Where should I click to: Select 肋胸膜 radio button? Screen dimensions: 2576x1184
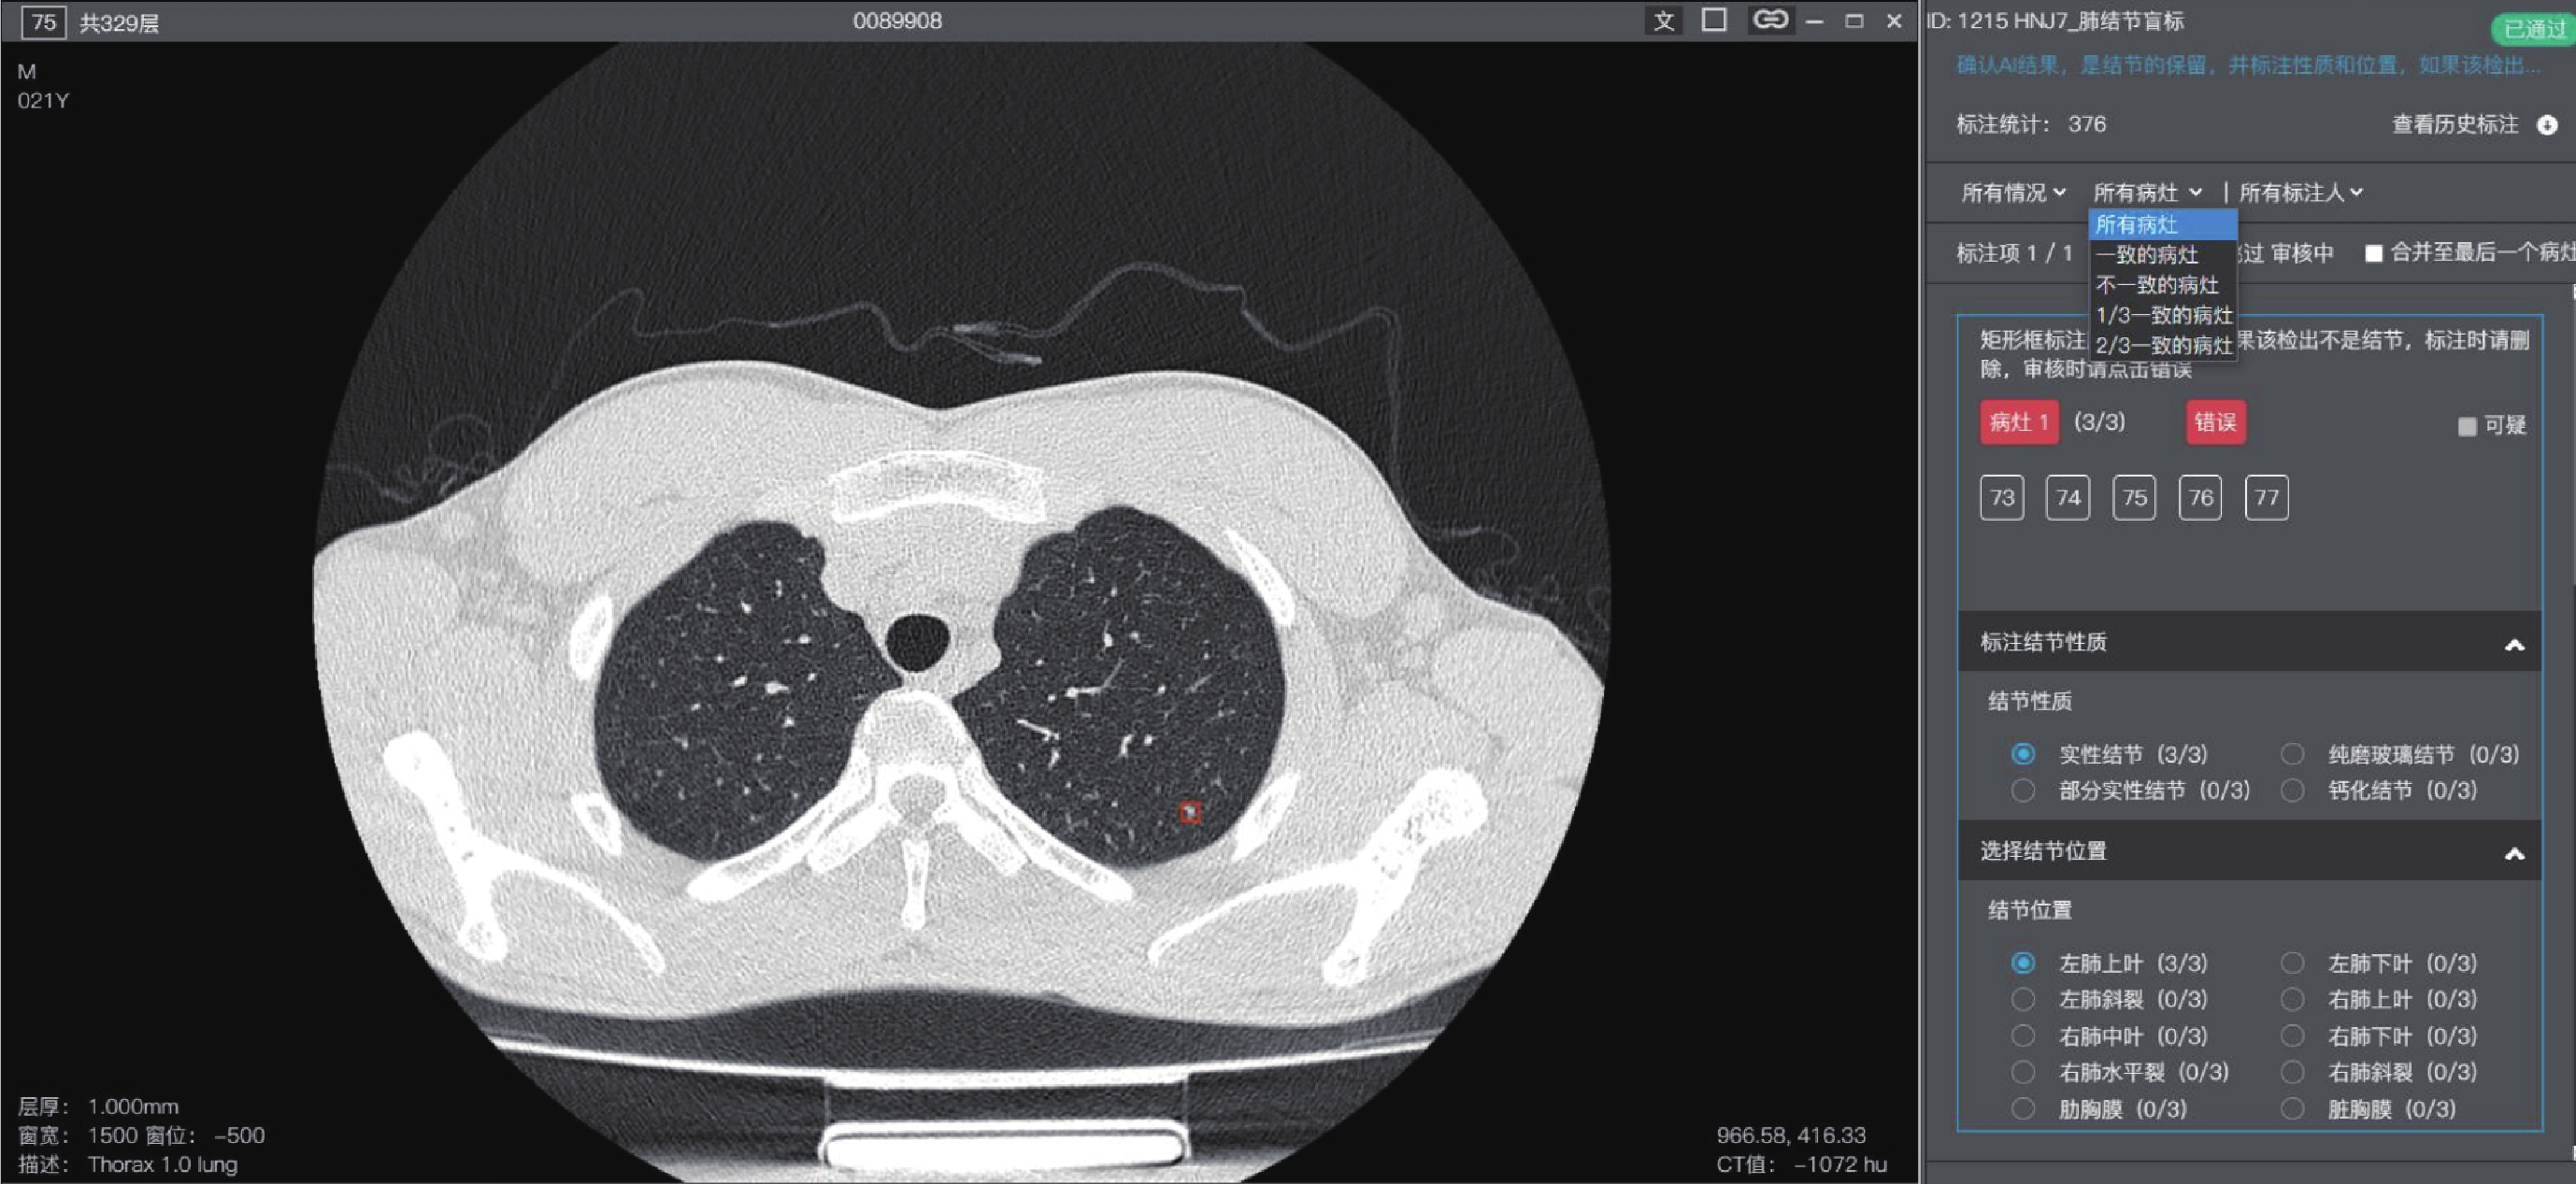[2023, 1109]
